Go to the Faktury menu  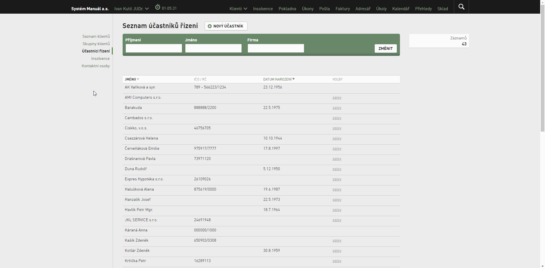click(x=343, y=9)
